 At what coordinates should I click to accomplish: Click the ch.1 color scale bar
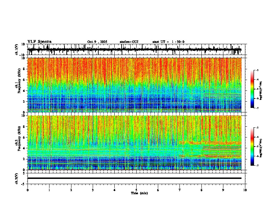[x=252, y=89]
